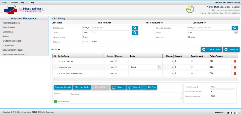Click the eHospital logo

click(22, 10)
